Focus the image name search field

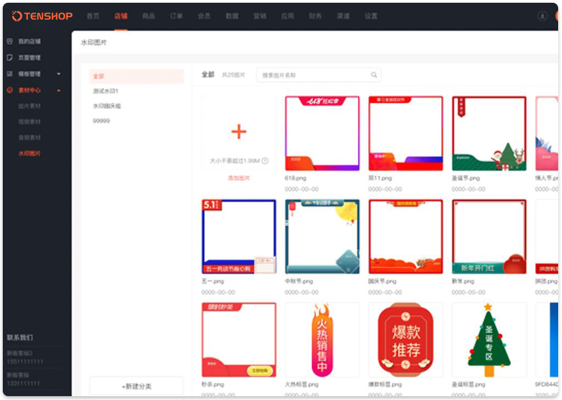pos(313,75)
